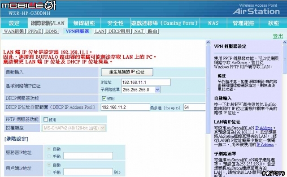The height and width of the screenshot is (177, 287).
Task: Click the 子網路遮罩 help heading
Action: [x=225, y=154]
